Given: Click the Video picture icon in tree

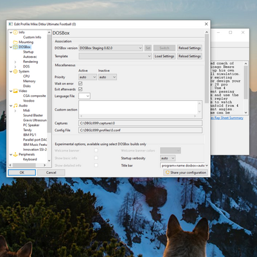Looking at the screenshot, I should click(15, 91).
